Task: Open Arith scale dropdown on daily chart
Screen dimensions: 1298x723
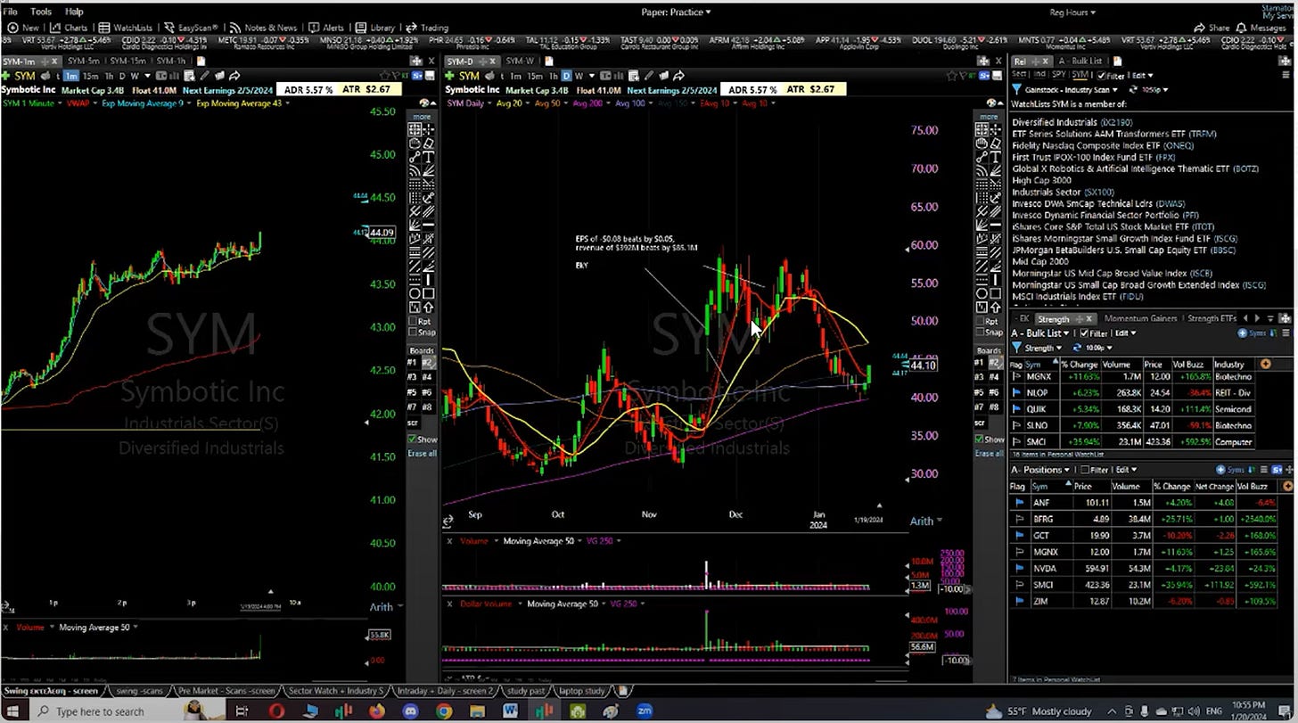Action: tap(926, 521)
